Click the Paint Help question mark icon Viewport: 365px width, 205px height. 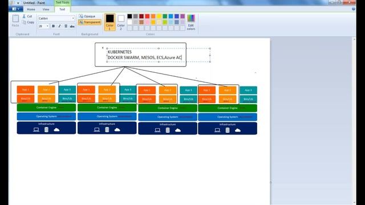[x=354, y=9]
